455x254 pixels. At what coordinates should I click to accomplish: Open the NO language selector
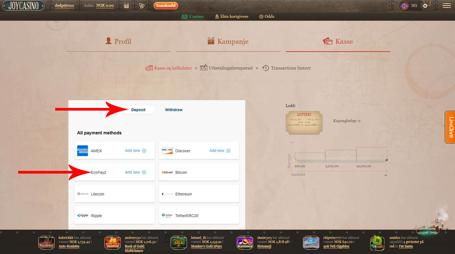[x=414, y=5]
